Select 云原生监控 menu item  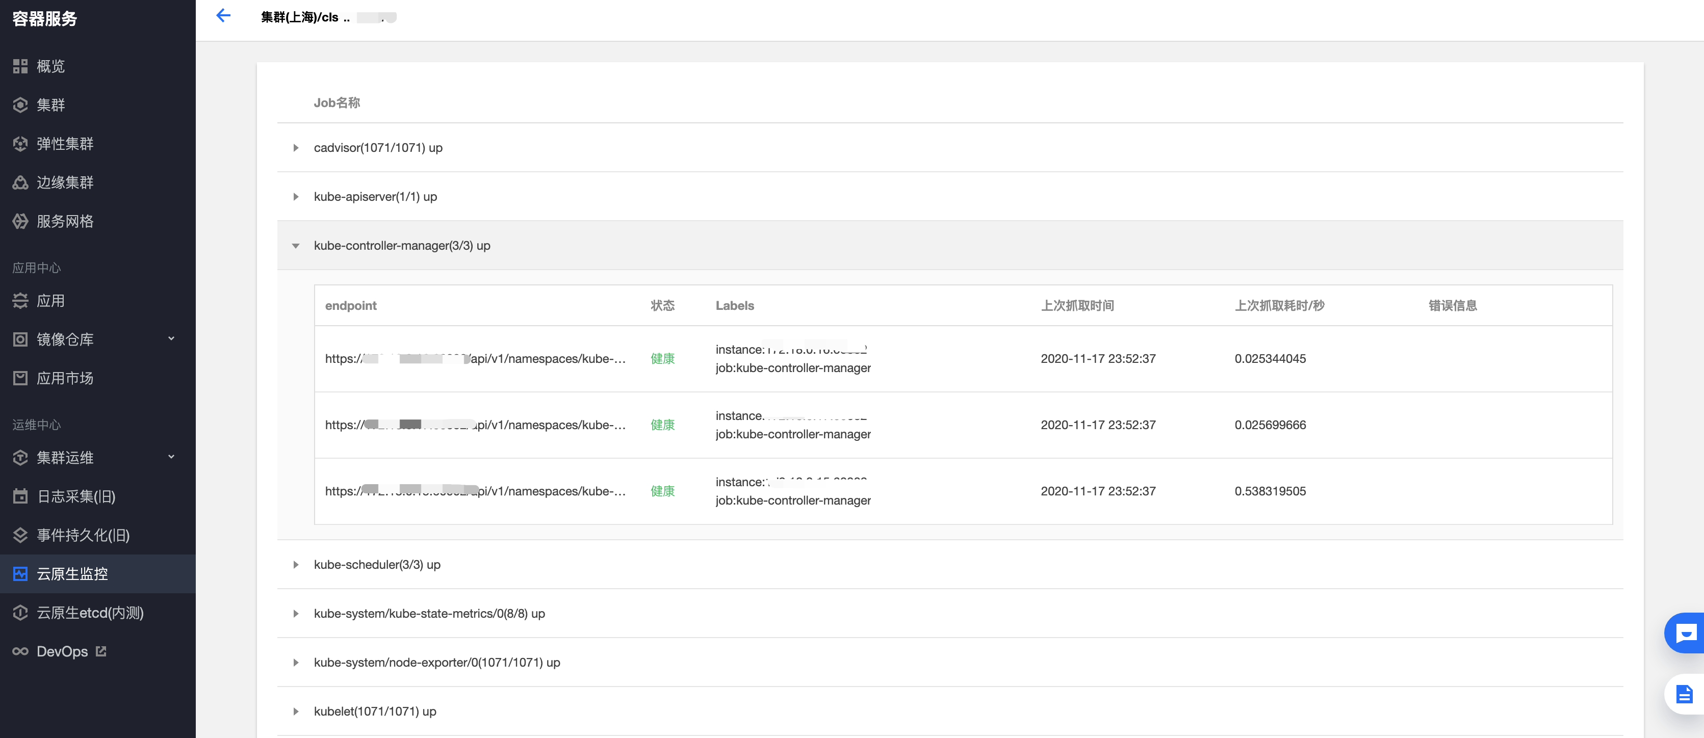98,574
